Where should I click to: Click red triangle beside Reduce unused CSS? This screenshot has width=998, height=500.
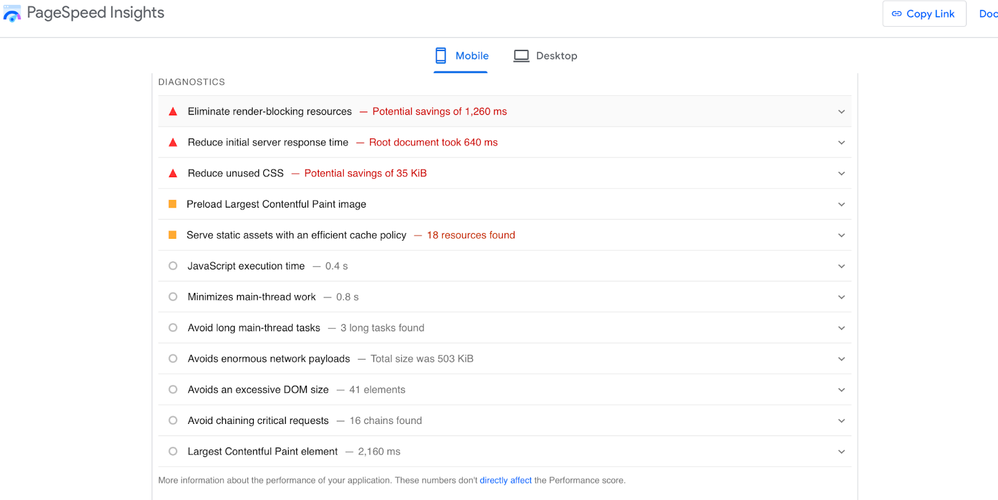[x=173, y=173]
